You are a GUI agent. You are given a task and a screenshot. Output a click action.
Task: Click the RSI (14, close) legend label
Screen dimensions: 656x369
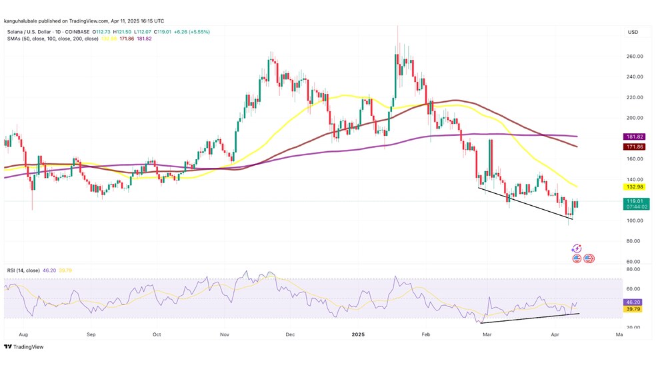[x=23, y=270]
